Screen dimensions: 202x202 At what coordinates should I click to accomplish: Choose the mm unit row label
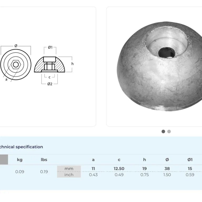tap(69, 169)
